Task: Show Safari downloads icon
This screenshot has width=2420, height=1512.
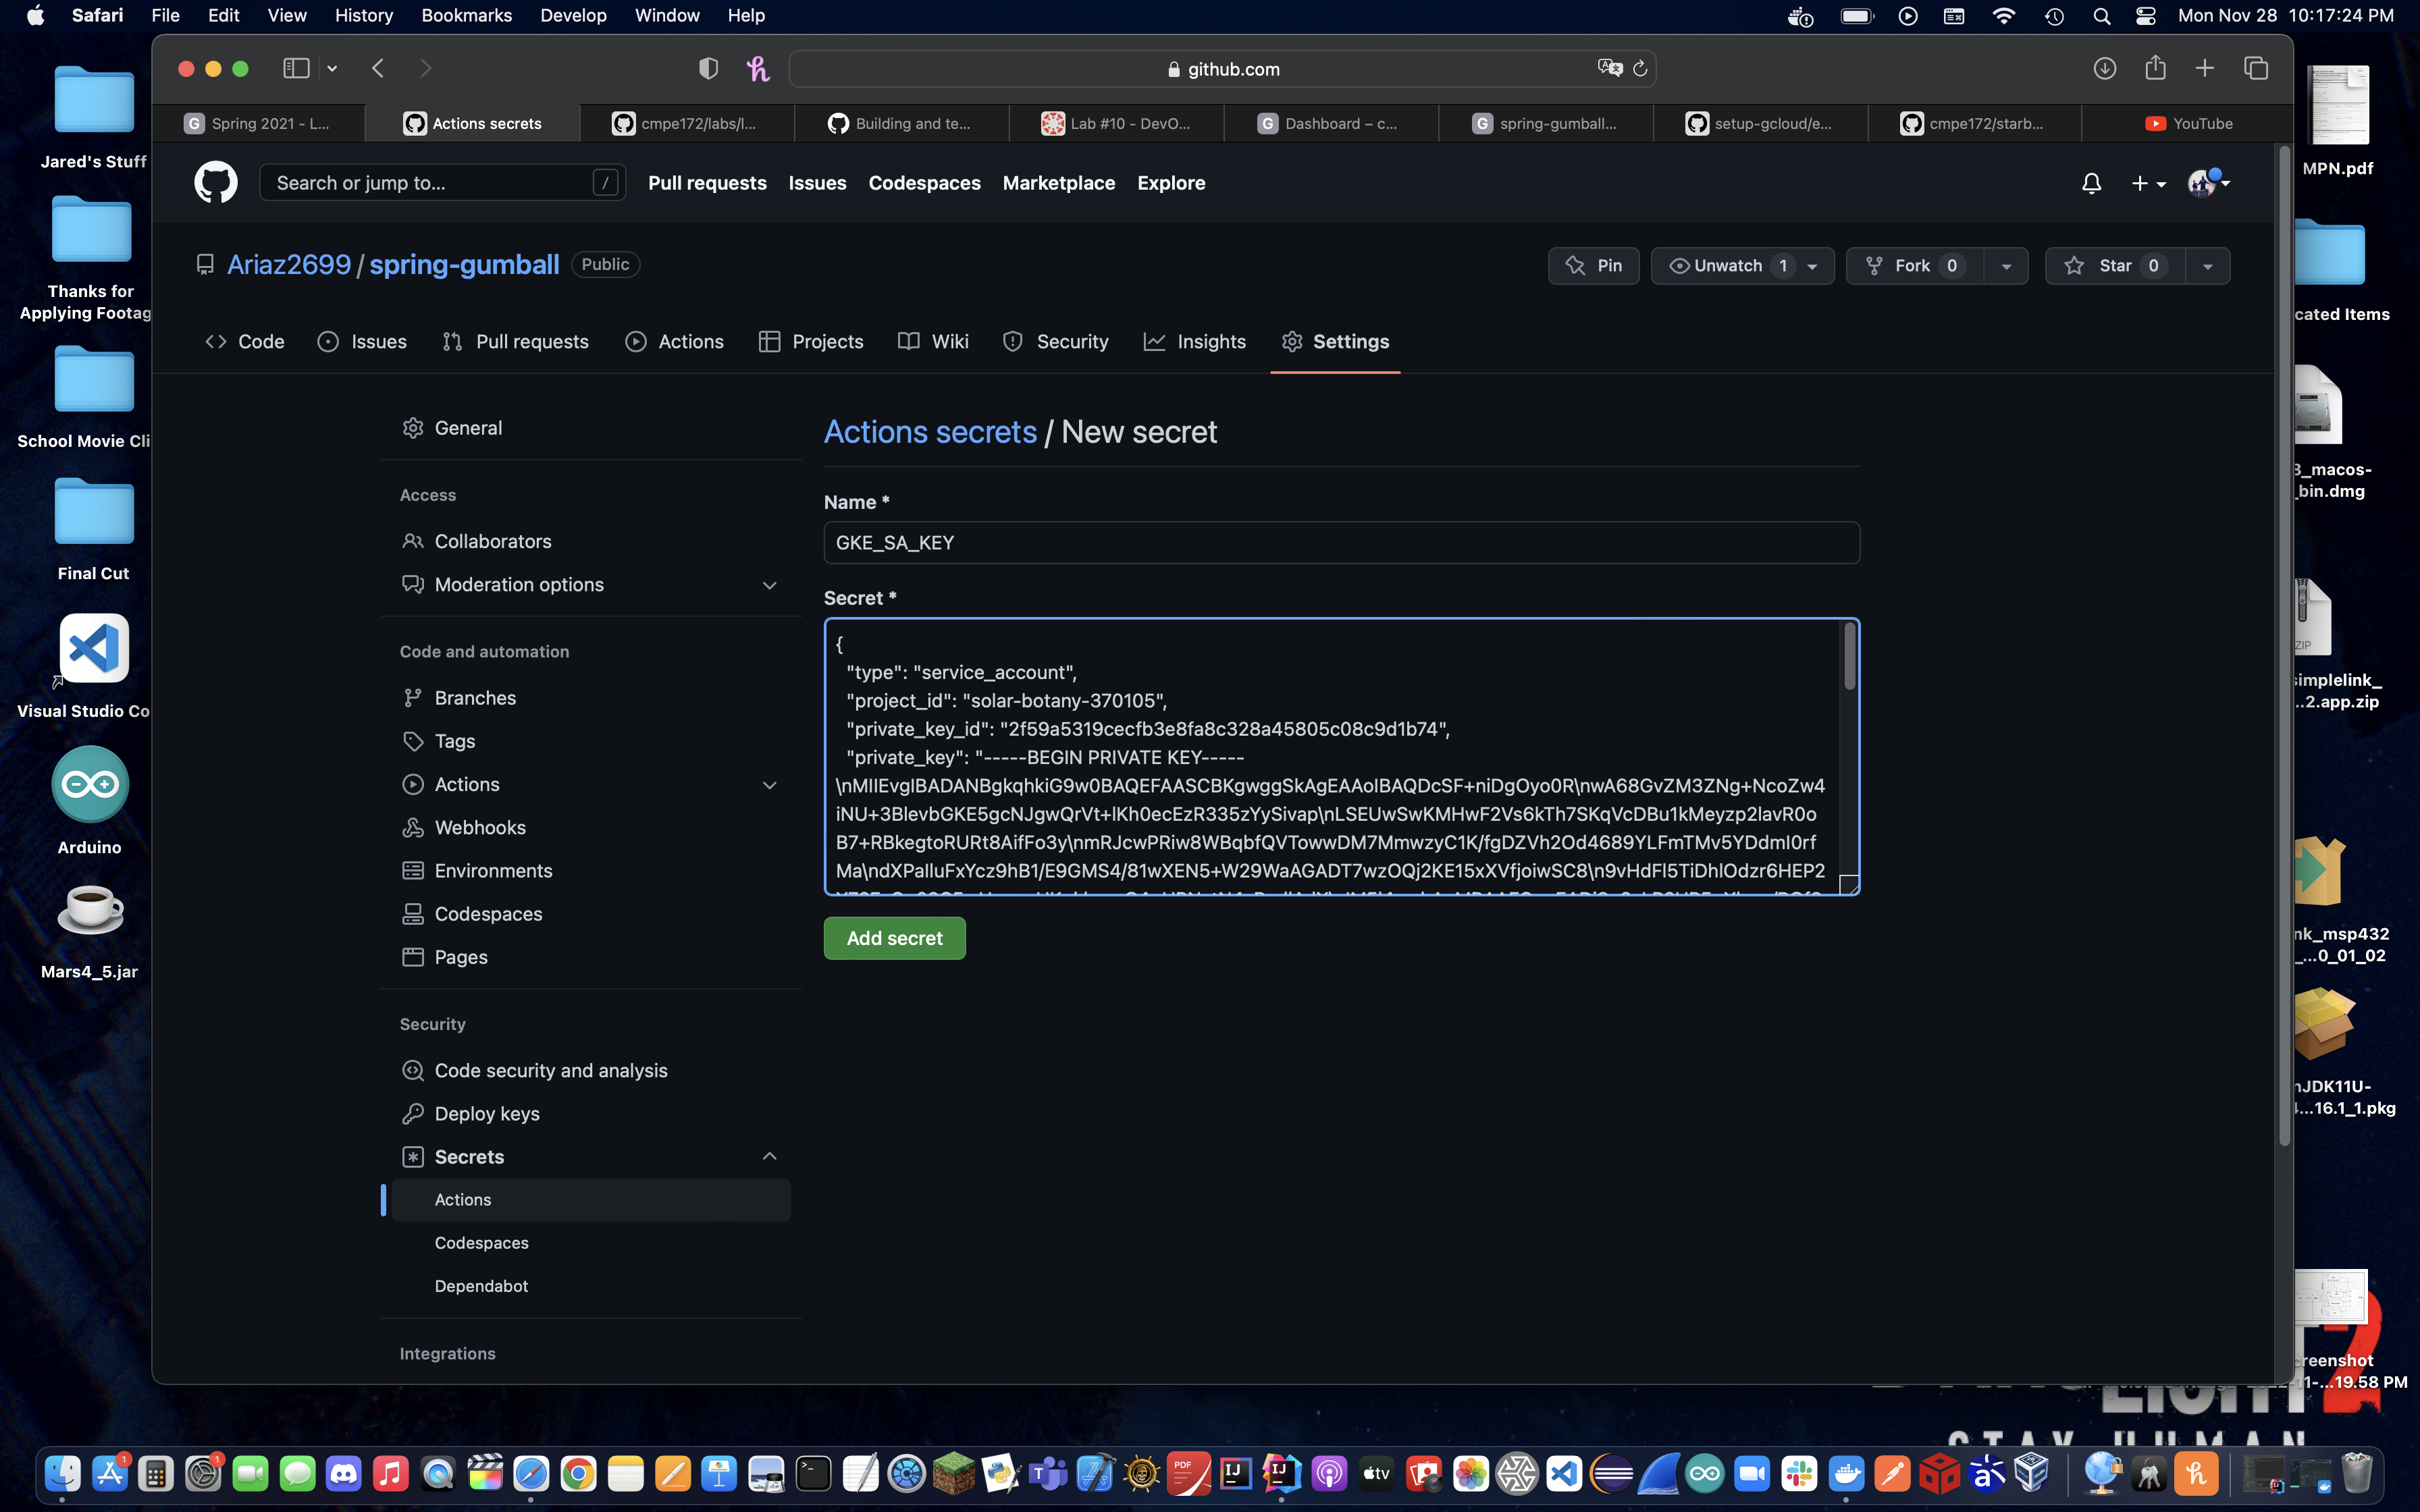Action: click(x=2104, y=68)
